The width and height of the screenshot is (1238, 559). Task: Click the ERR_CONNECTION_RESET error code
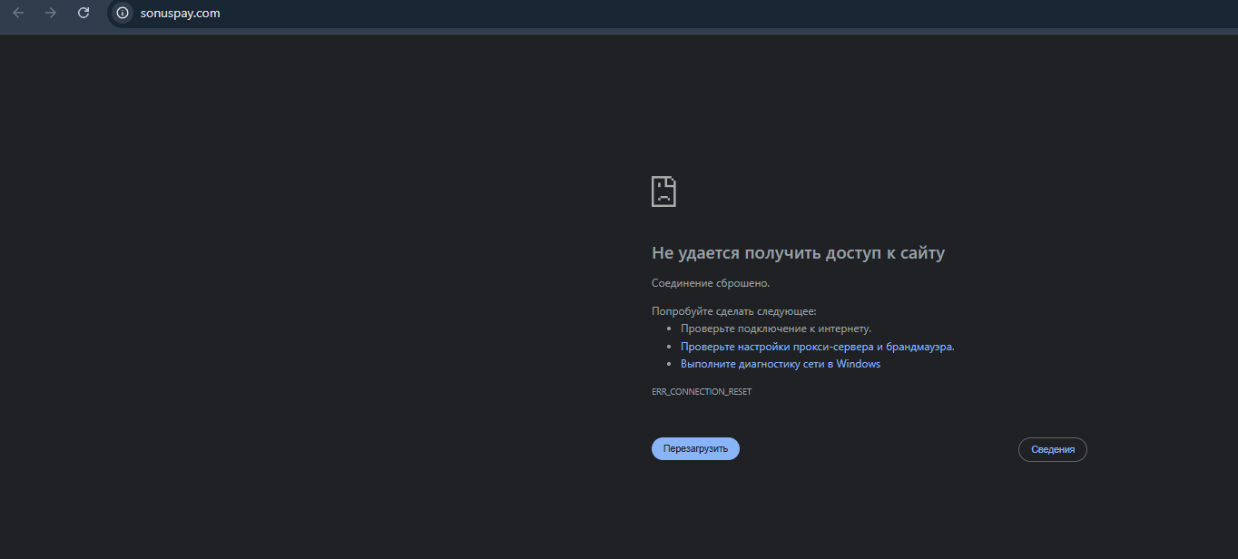(702, 391)
